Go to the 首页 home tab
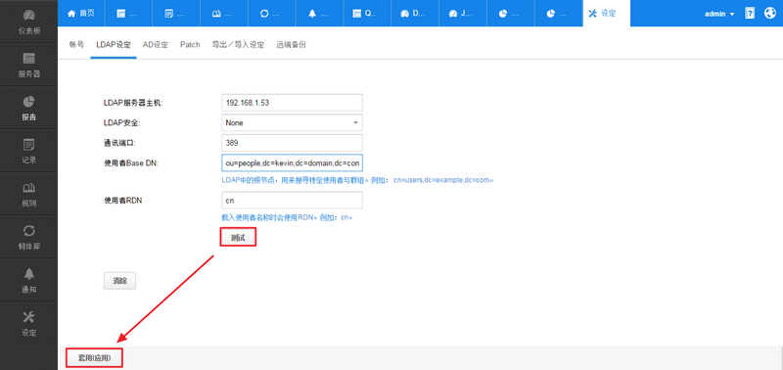This screenshot has width=783, height=370. point(81,14)
